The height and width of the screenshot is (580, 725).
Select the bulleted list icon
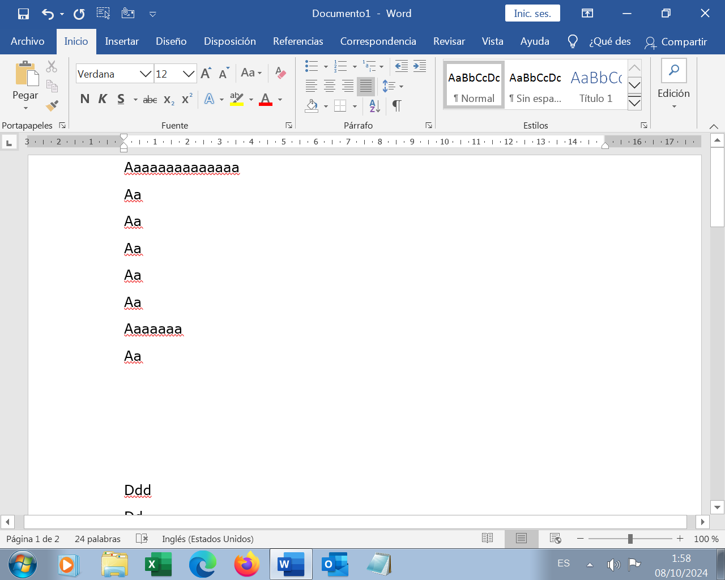point(311,65)
